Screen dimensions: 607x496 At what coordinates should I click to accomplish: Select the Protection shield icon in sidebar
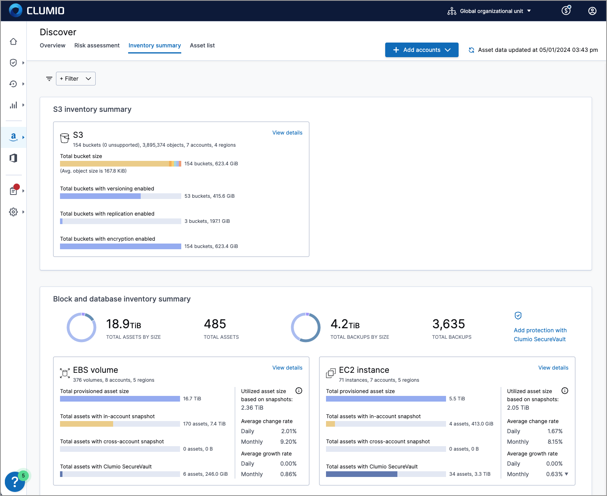click(13, 62)
